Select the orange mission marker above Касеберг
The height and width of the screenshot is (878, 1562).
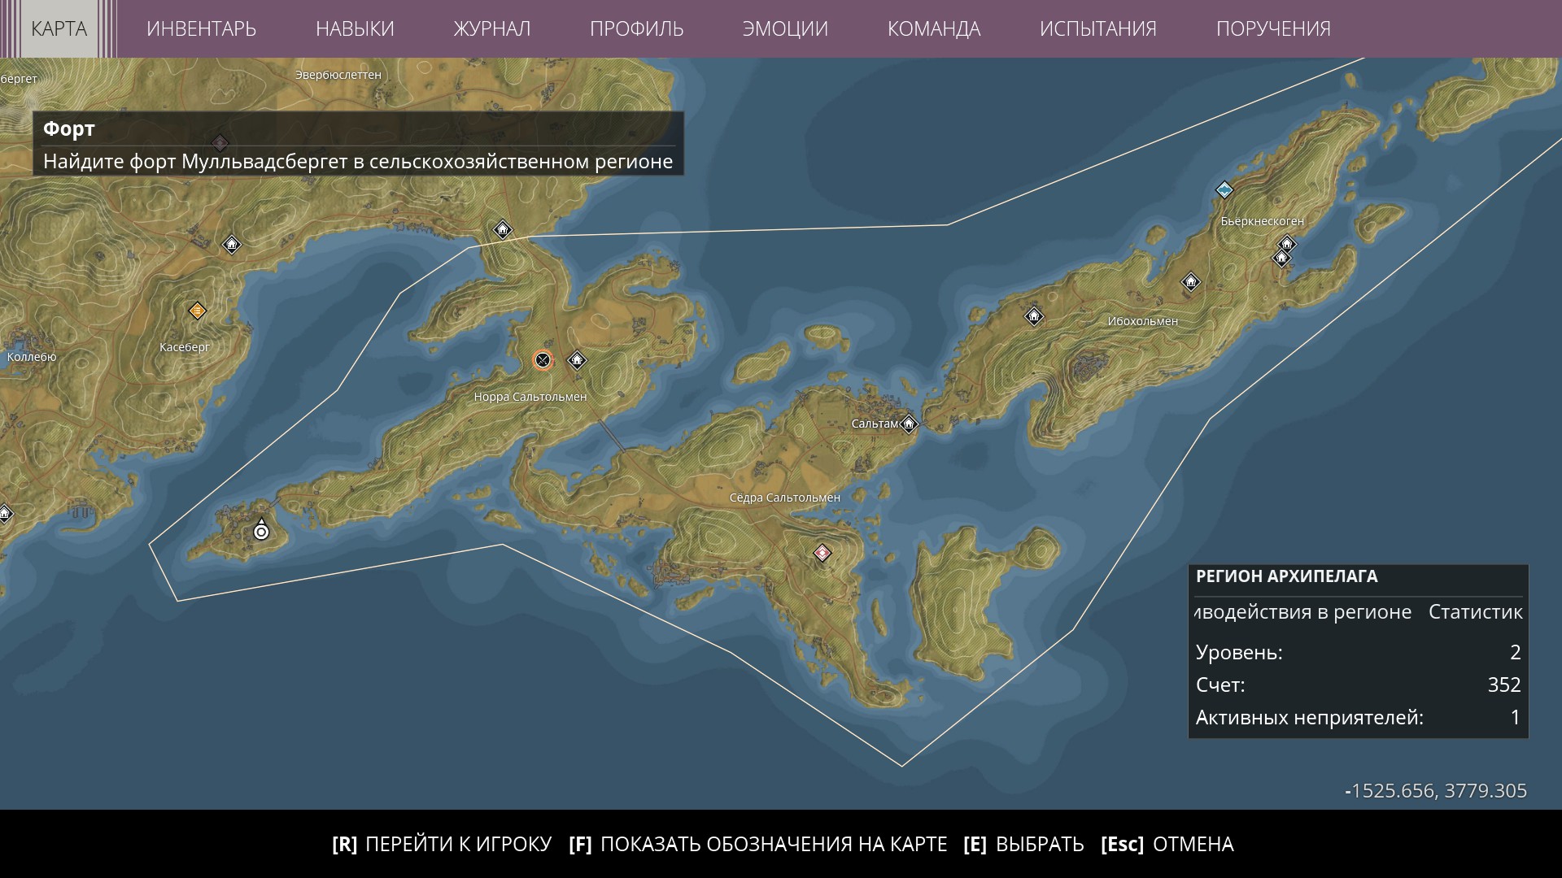tap(197, 311)
